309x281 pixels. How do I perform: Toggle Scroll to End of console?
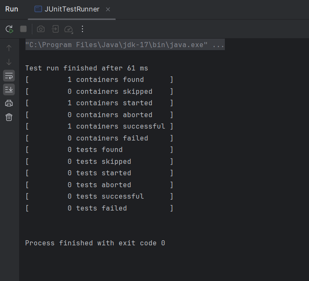9,89
